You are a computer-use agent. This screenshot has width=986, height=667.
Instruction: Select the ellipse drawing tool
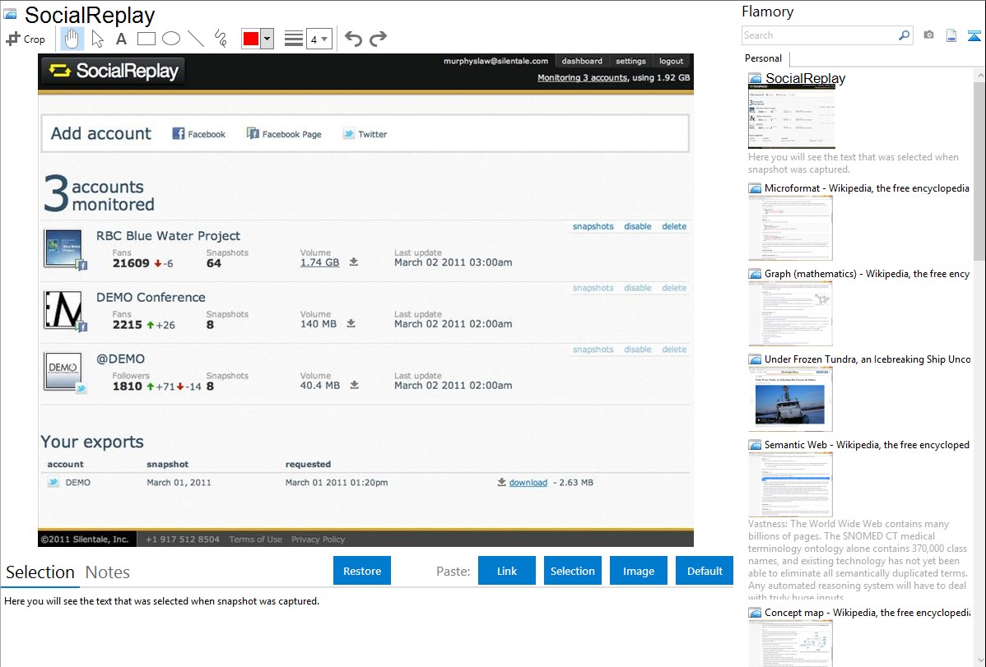pos(171,39)
